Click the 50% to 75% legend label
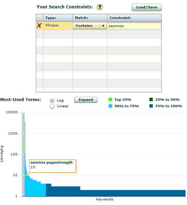The height and width of the screenshot is (205, 187). click(x=127, y=106)
